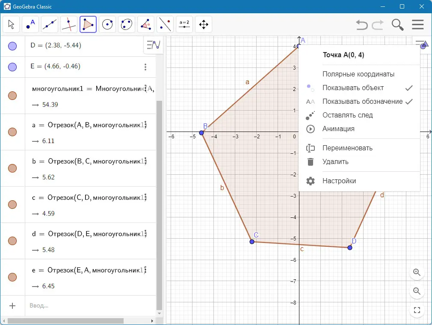Select the Move arrow tool
This screenshot has height=325, width=432.
click(x=11, y=24)
